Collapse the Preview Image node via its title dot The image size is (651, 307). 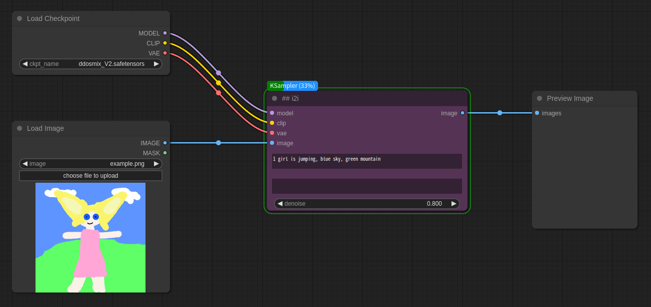[x=539, y=98]
